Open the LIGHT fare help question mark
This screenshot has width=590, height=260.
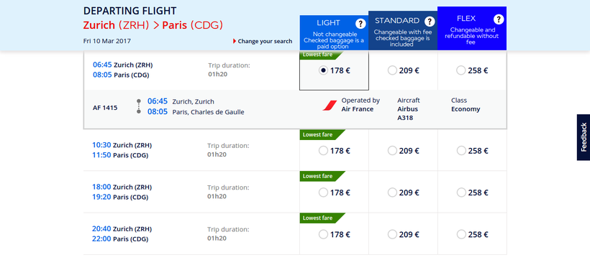tap(360, 24)
